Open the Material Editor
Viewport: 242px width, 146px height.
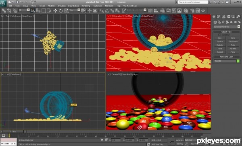click(x=186, y=10)
